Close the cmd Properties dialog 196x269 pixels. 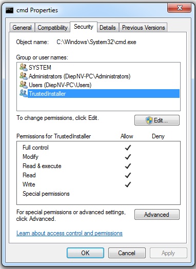180,8
